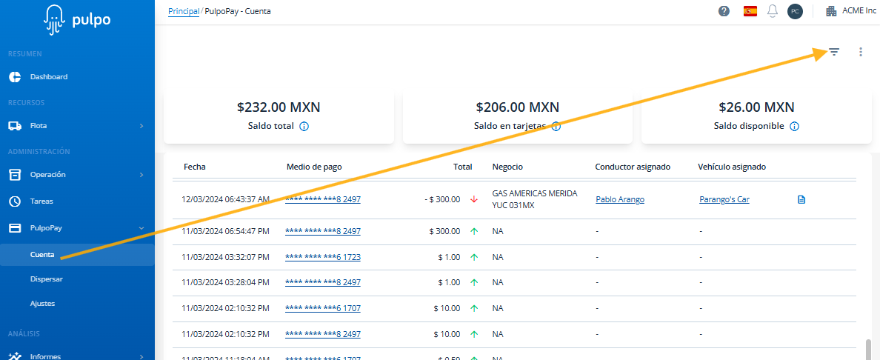
Task: Click the info icon beside Saldo disponible
Action: (794, 126)
